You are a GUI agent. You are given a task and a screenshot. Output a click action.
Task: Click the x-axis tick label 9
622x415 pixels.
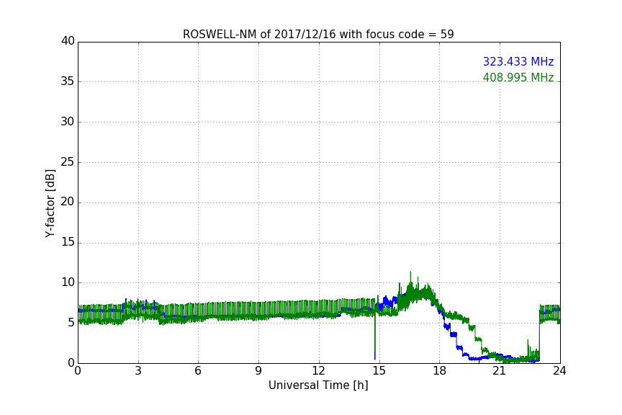(258, 371)
